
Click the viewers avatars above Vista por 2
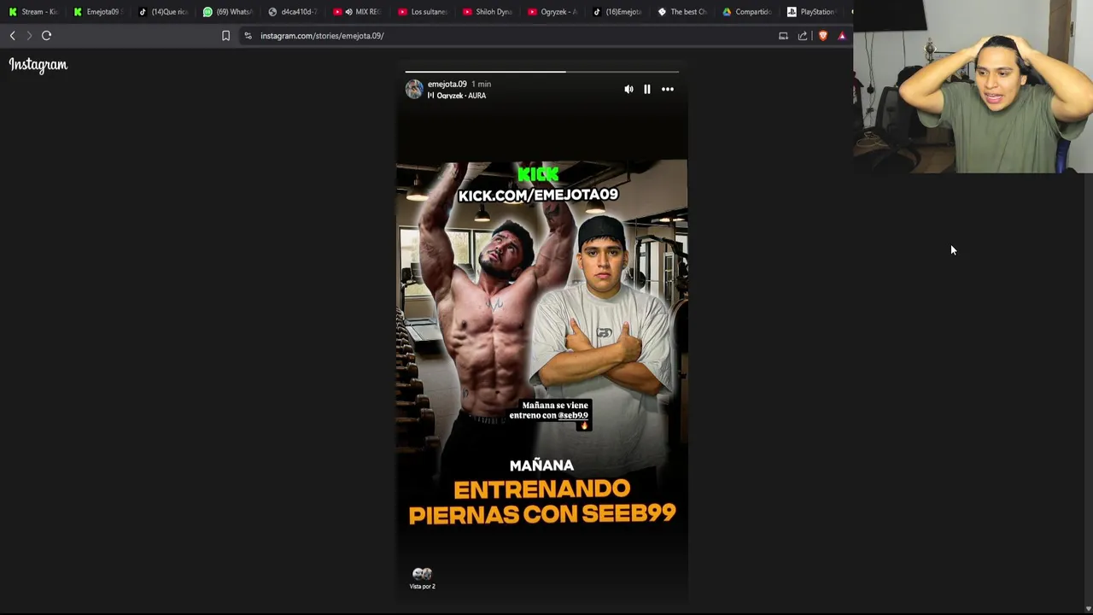point(422,574)
